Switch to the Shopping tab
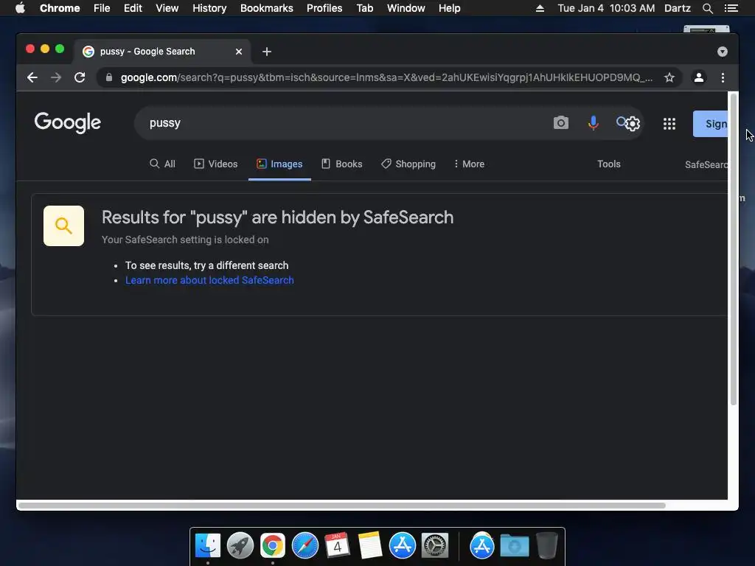755x566 pixels. pos(408,164)
